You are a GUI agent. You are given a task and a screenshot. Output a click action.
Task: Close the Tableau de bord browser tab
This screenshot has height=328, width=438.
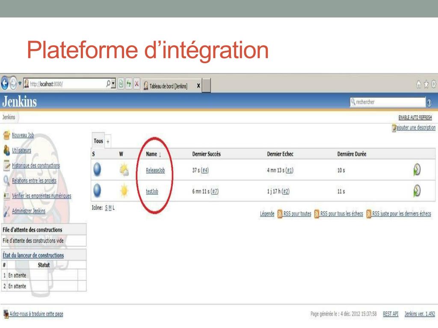pos(198,85)
